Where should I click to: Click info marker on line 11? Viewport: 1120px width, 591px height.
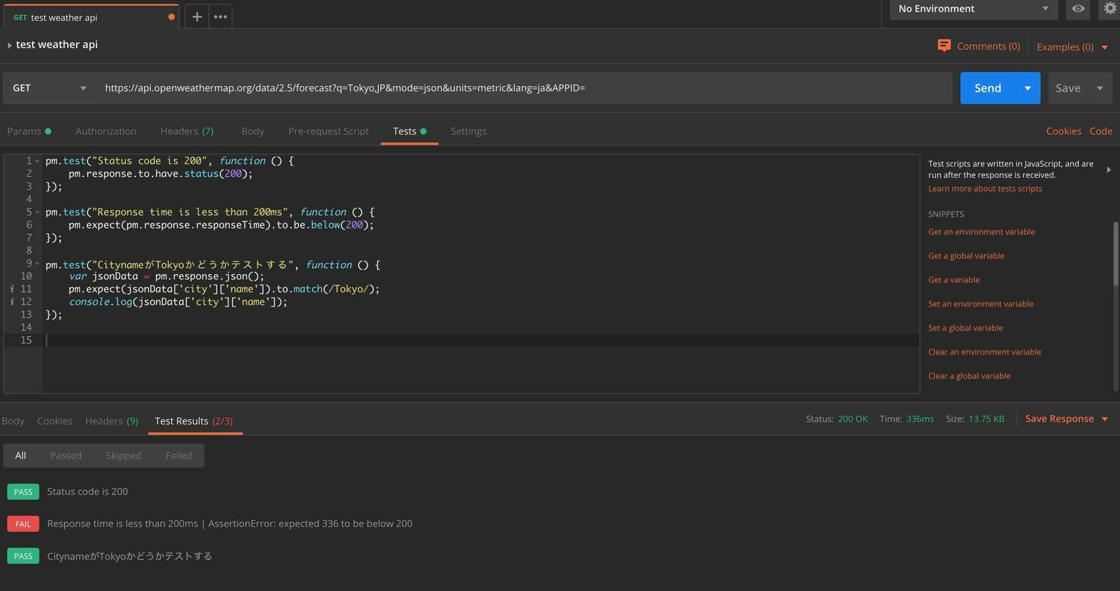pyautogui.click(x=12, y=289)
